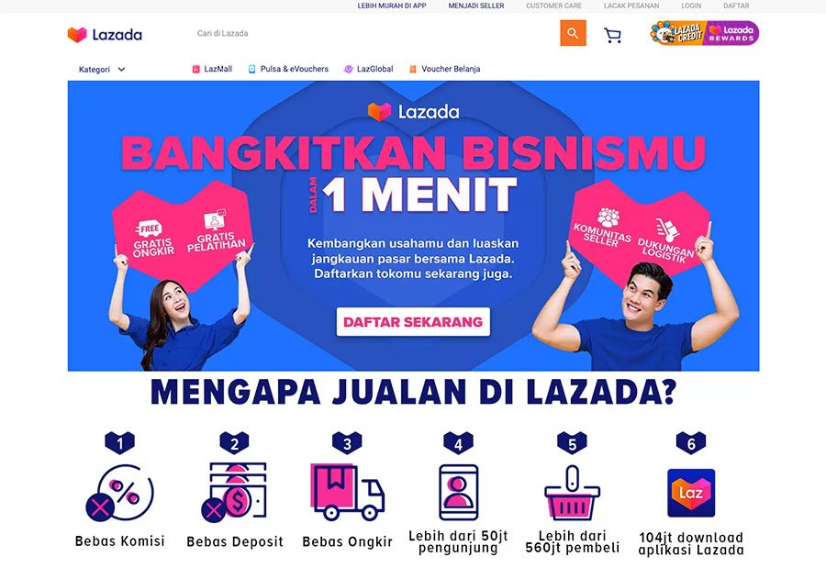Go to LazGlobal

click(x=369, y=69)
